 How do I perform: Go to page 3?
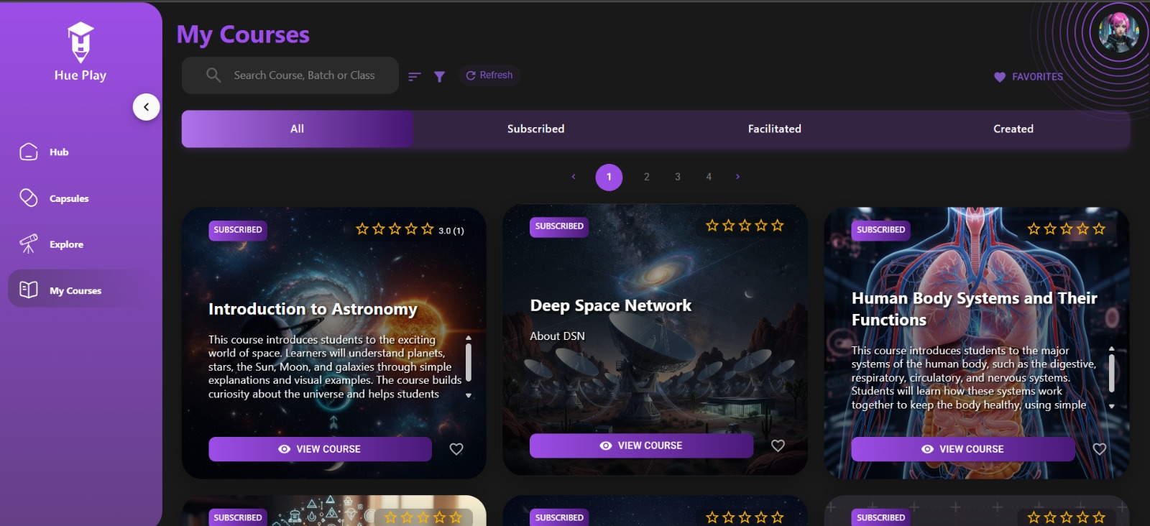[x=678, y=177]
